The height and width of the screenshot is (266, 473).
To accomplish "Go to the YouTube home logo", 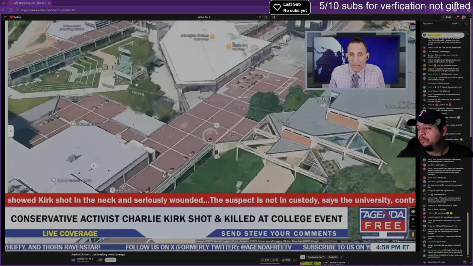I will point(16,17).
